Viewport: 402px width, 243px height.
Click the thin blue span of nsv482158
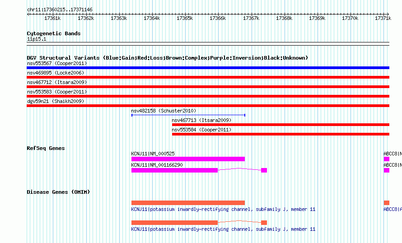click(188, 115)
